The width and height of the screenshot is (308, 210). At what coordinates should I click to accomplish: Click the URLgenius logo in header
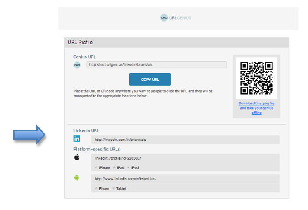pyautogui.click(x=176, y=18)
